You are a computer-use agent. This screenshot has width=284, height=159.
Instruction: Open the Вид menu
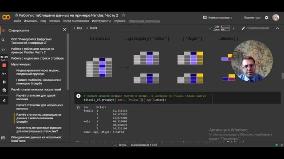tap(43, 21)
